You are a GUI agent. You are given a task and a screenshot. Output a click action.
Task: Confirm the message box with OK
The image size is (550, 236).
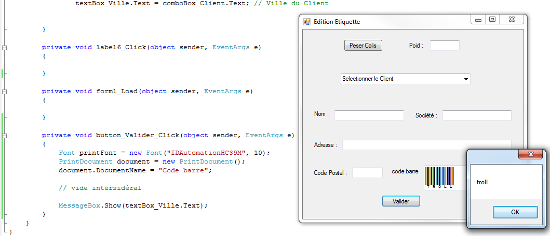coord(515,212)
